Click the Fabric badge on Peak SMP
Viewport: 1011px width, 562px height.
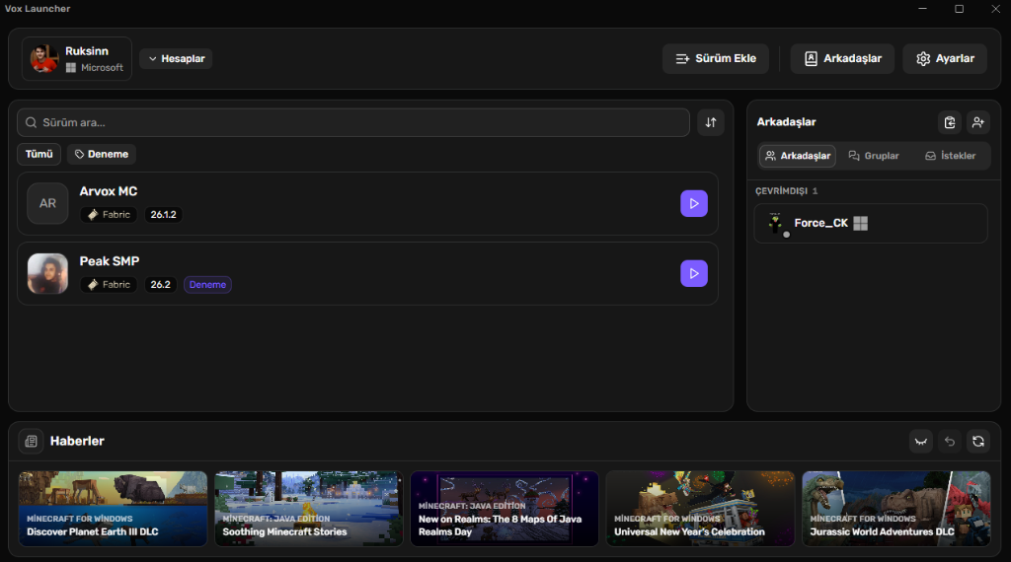click(109, 285)
